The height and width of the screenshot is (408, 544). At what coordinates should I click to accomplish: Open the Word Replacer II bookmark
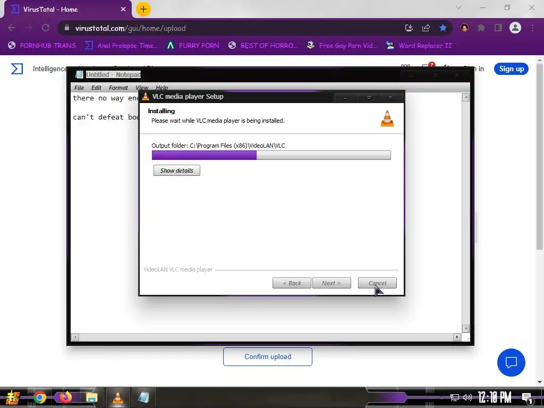point(419,46)
